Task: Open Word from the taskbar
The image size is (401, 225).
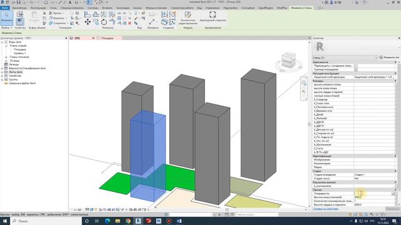Action: click(179, 221)
